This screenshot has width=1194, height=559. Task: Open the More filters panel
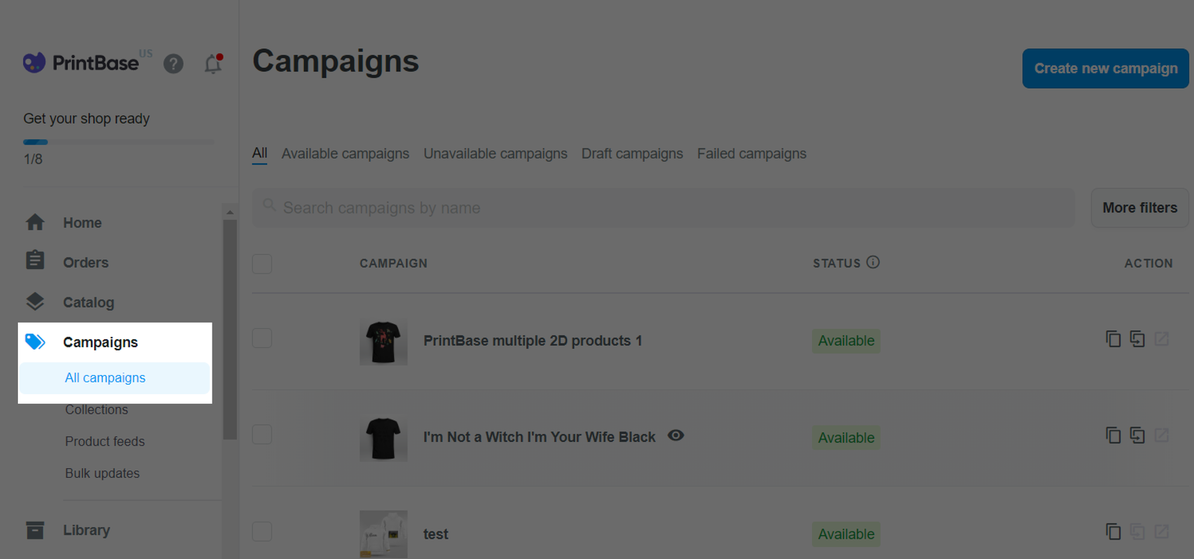coord(1140,208)
